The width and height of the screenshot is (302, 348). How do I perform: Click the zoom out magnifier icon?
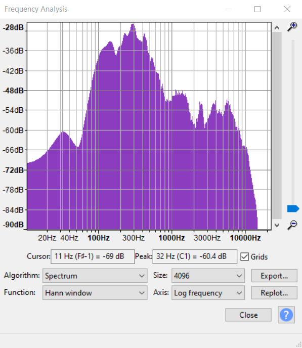pyautogui.click(x=292, y=225)
